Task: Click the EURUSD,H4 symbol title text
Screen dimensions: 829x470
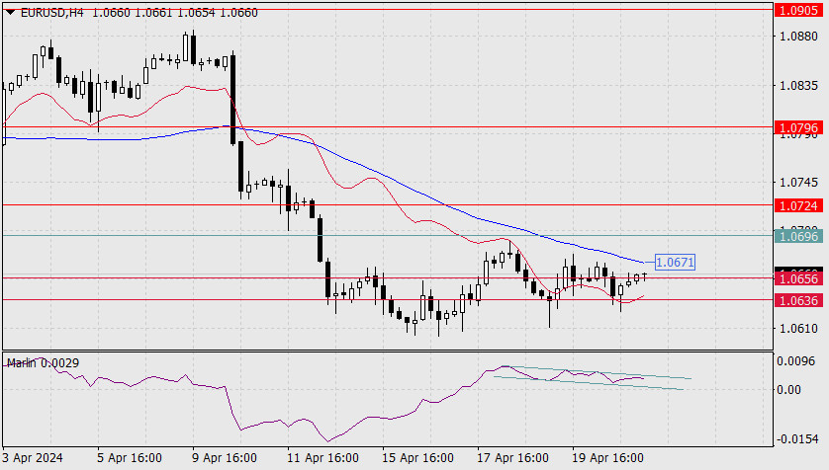Action: pyautogui.click(x=51, y=12)
